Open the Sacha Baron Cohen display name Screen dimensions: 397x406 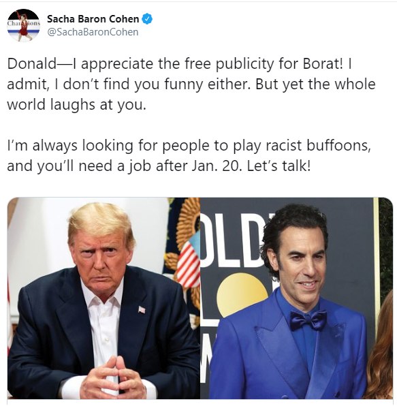[x=93, y=19]
